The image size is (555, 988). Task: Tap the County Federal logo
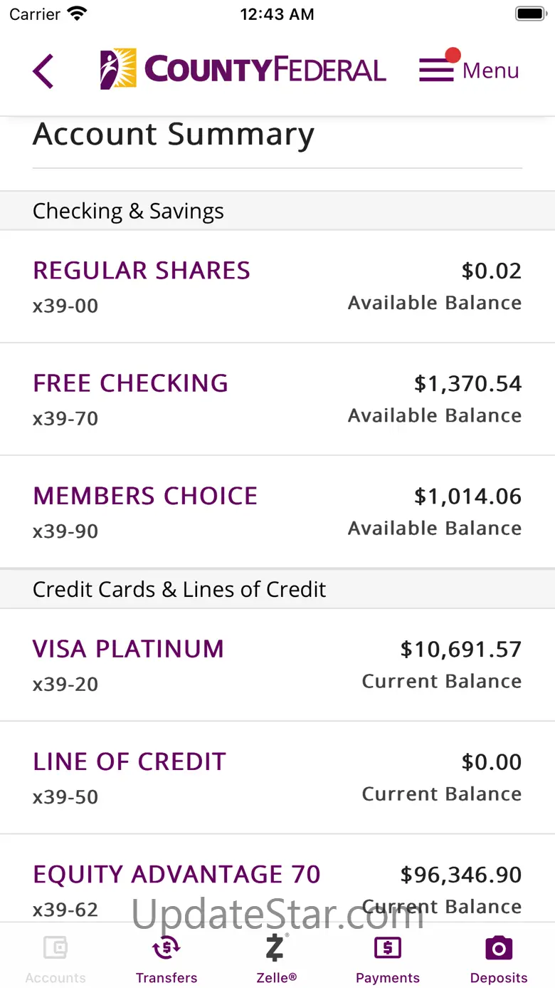click(x=243, y=70)
